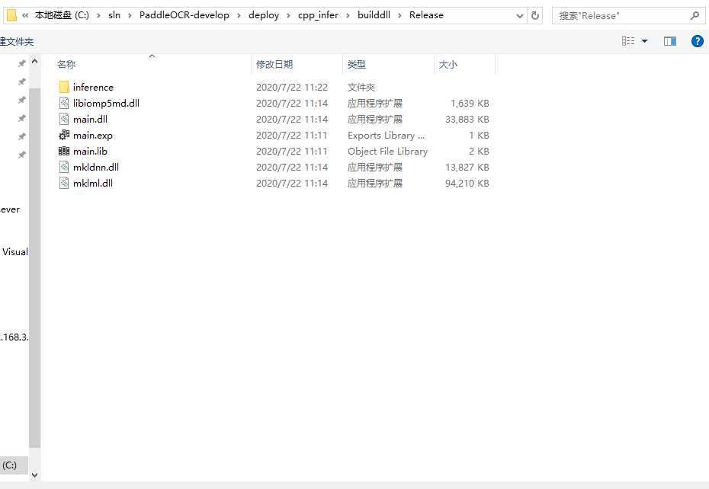Select file name main.exp
Screen dimensions: 709x489
pyautogui.click(x=93, y=135)
